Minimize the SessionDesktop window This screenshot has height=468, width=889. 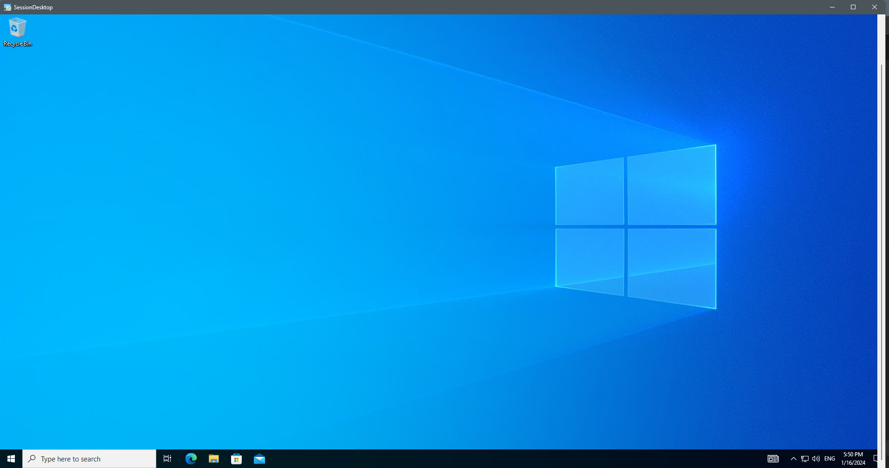click(832, 7)
